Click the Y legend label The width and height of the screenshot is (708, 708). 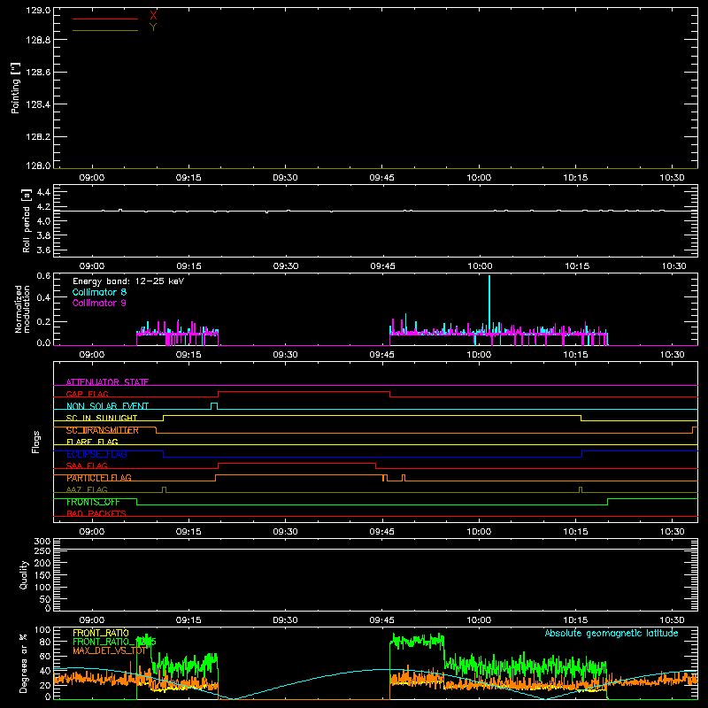[x=153, y=27]
